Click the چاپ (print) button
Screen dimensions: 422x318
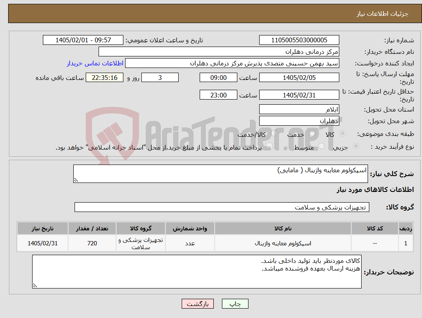(235, 304)
